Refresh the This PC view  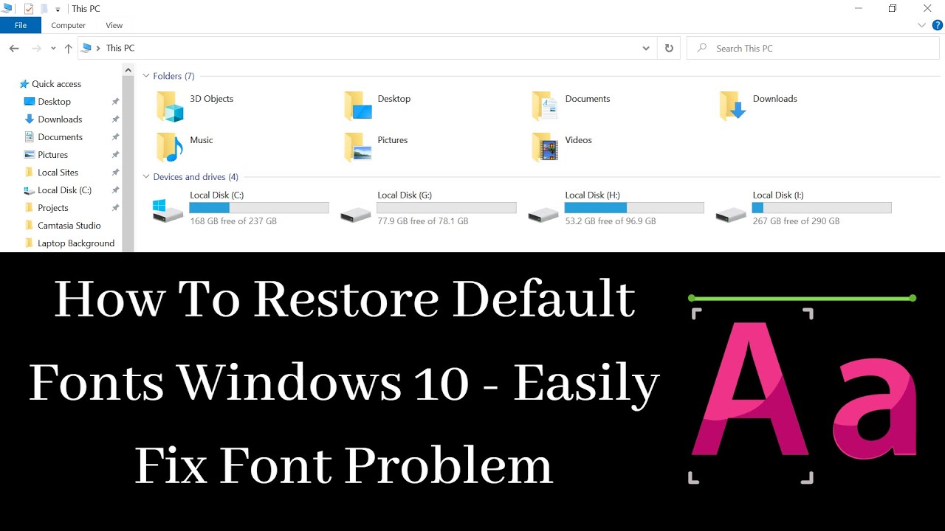click(x=669, y=48)
